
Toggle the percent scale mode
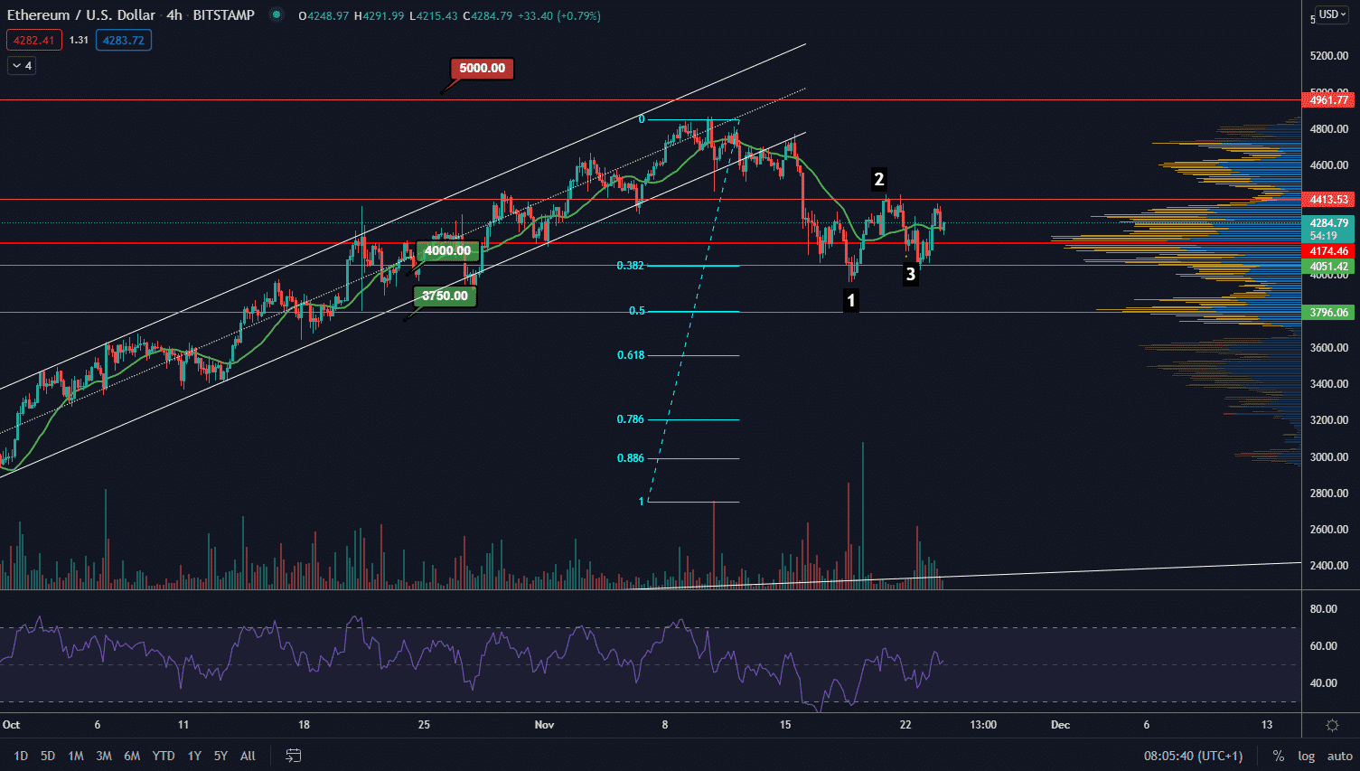coord(1278,756)
